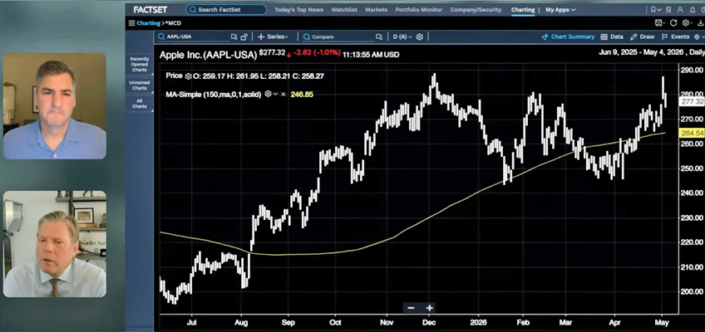Image resolution: width=705 pixels, height=332 pixels.
Task: Open the Company/Security tab
Action: 476,9
